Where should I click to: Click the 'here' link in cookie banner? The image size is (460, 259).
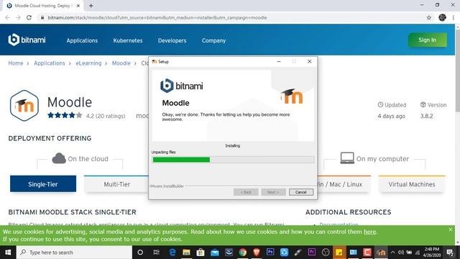tap(369, 232)
